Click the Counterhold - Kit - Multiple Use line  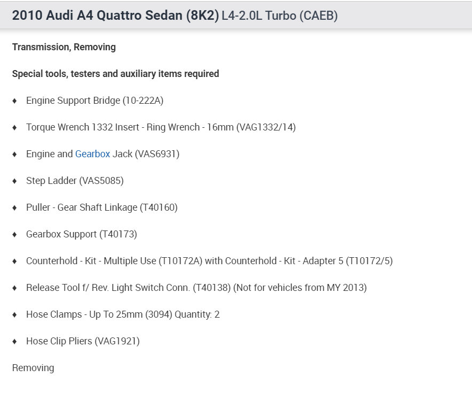click(x=209, y=261)
